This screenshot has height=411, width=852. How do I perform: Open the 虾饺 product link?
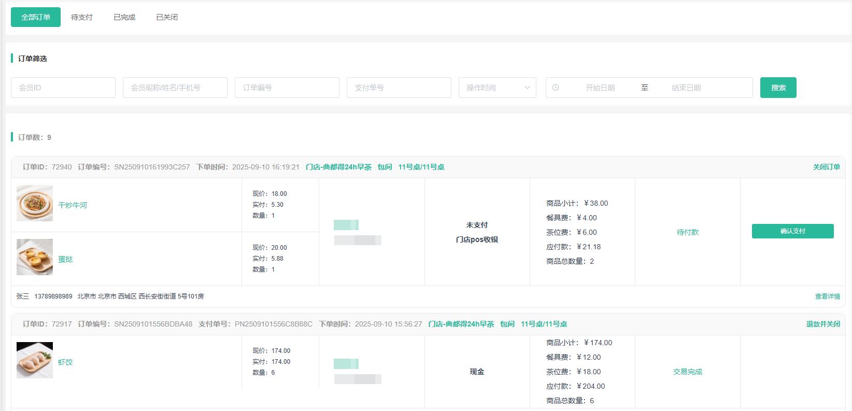[65, 362]
